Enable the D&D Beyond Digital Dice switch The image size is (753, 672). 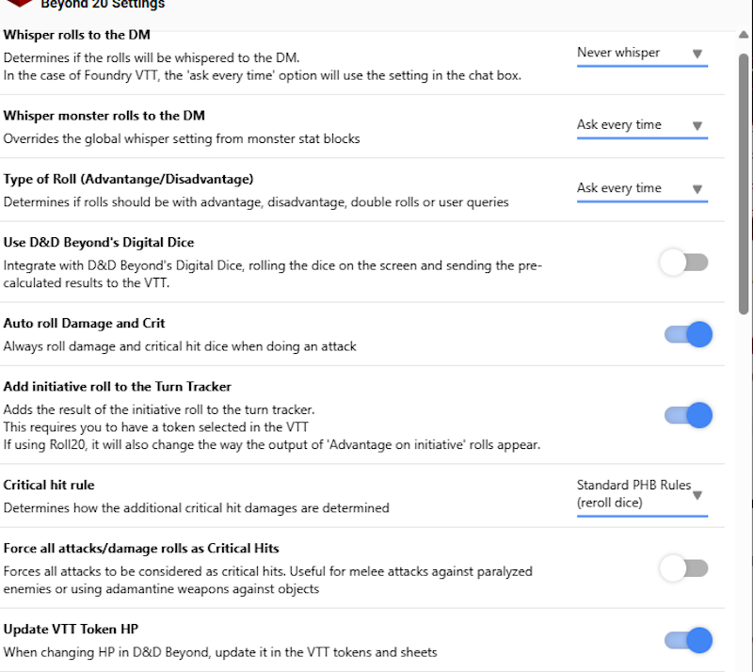coord(684,263)
